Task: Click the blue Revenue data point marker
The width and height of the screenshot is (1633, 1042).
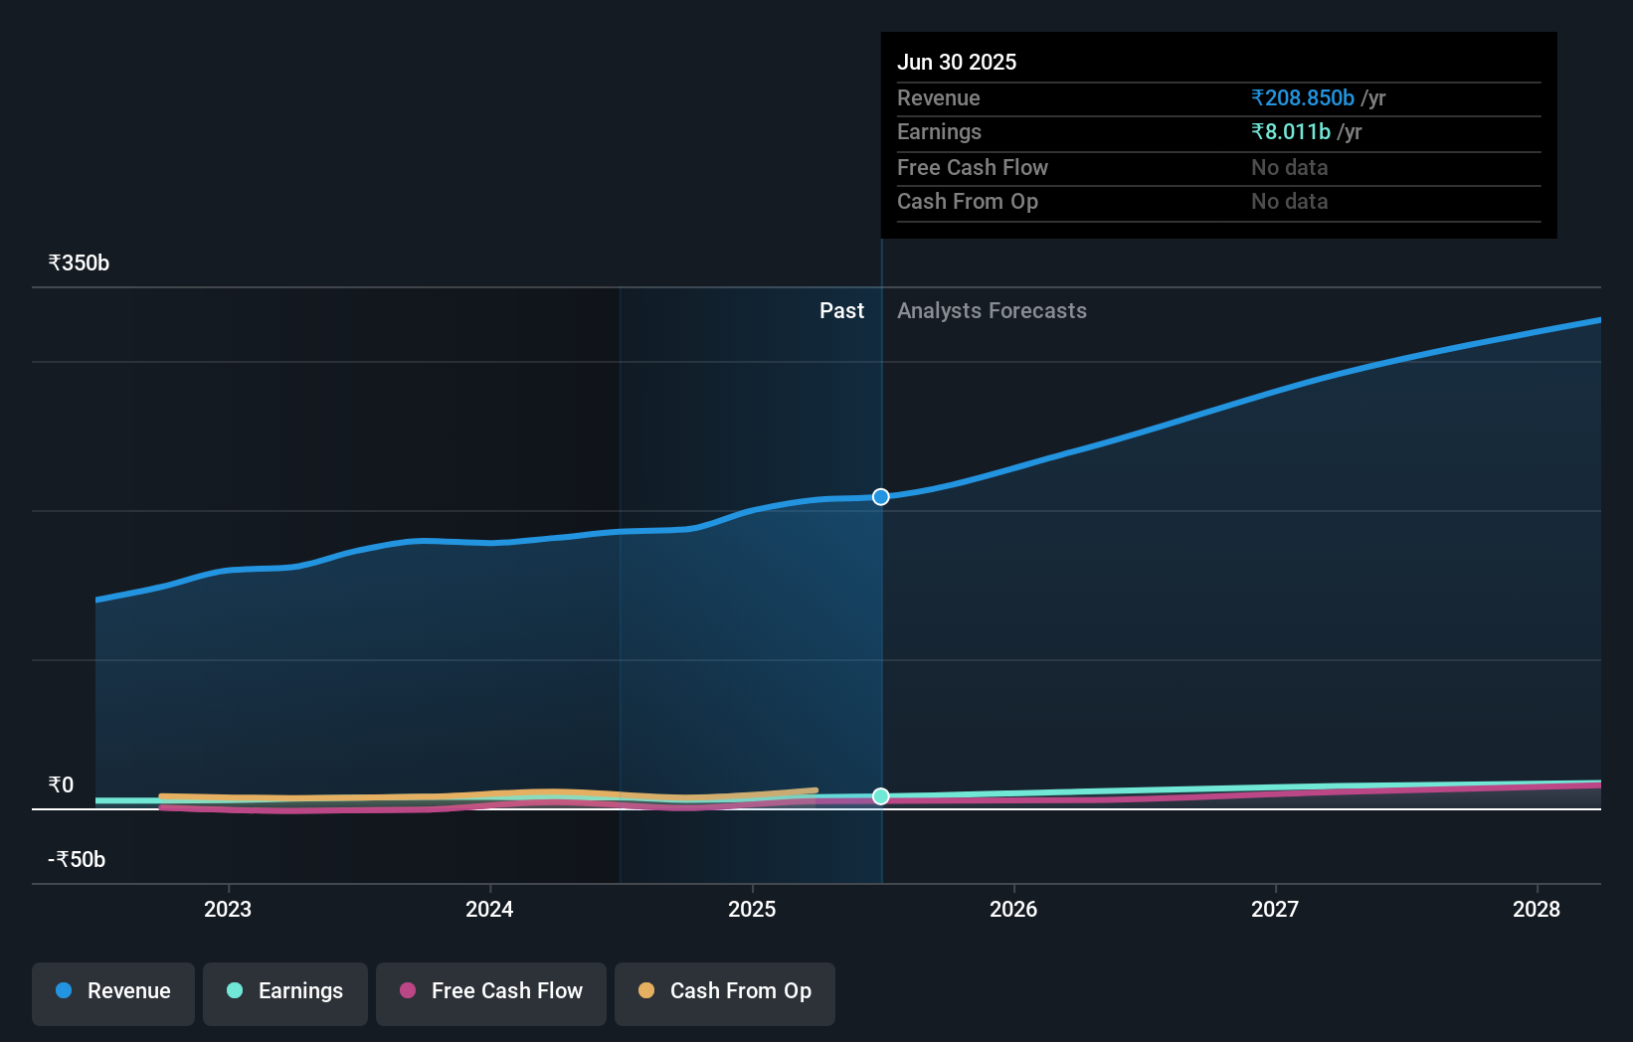Action: pyautogui.click(x=881, y=497)
